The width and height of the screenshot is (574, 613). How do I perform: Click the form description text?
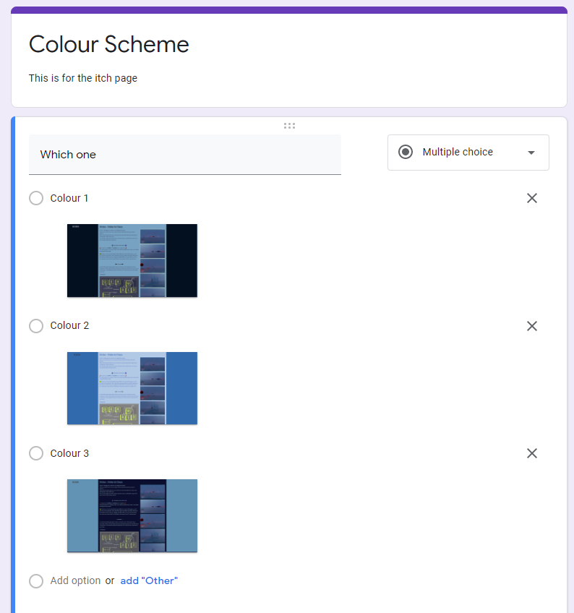point(83,78)
